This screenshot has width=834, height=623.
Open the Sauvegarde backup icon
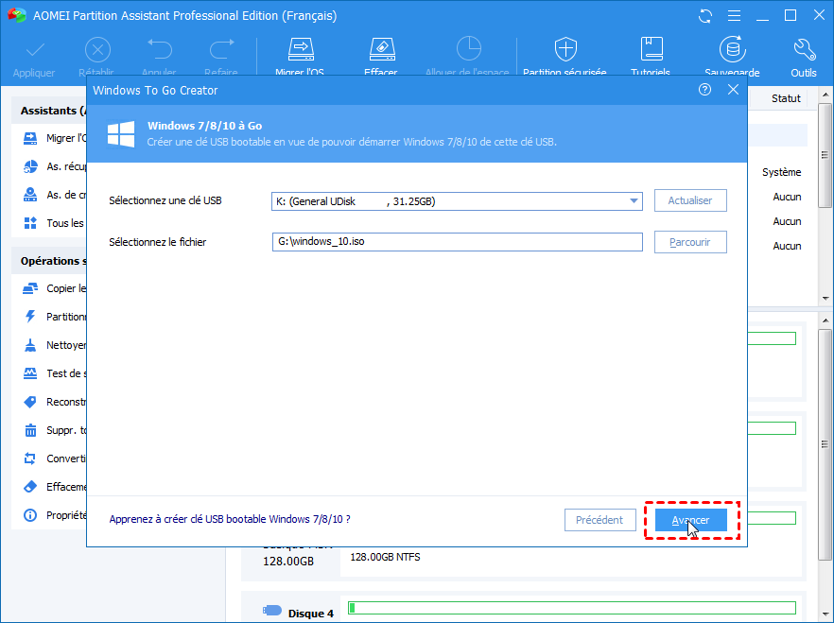(x=733, y=49)
